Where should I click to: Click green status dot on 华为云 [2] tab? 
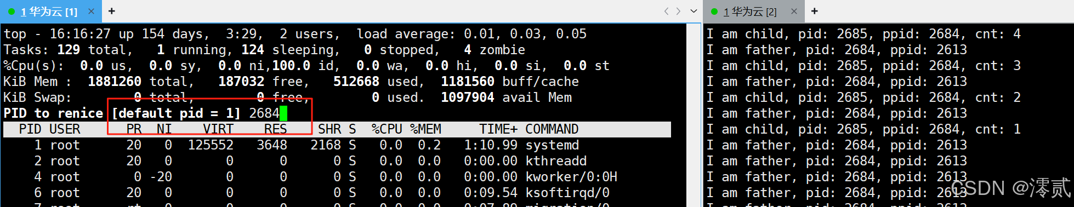pyautogui.click(x=714, y=12)
